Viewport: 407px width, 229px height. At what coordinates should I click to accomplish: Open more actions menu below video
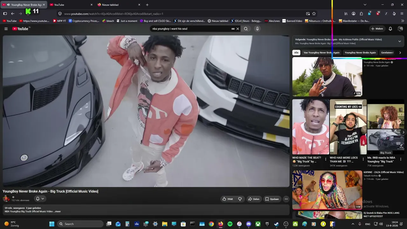coord(286,199)
